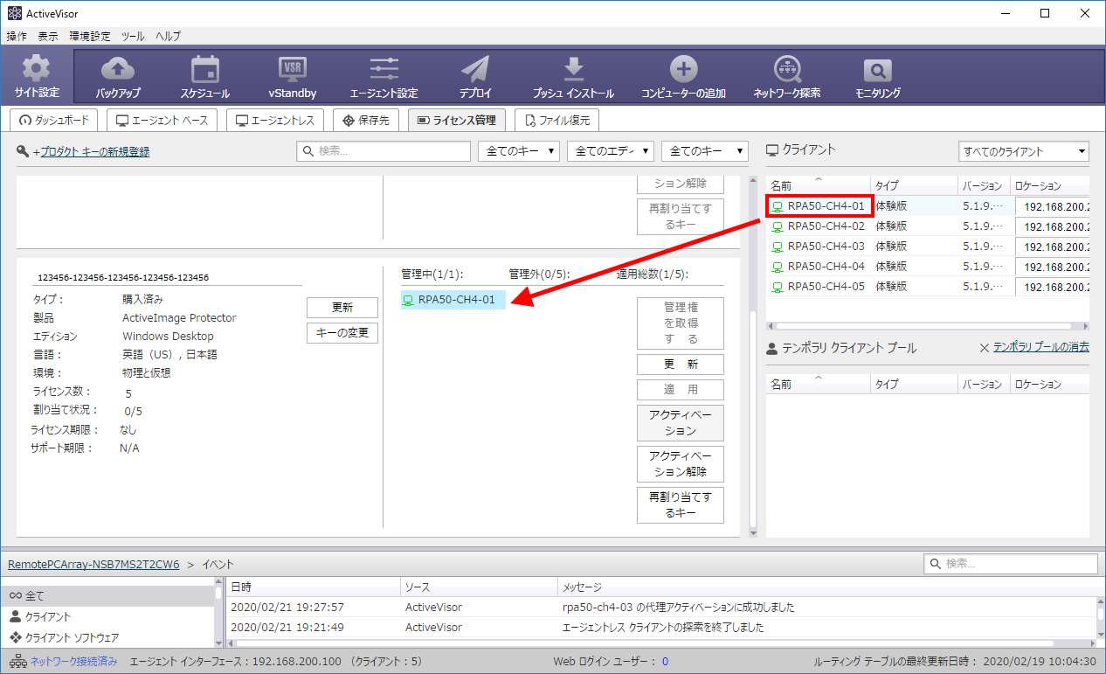The height and width of the screenshot is (674, 1106).
Task: Select RPA50-CH4-03 in client list
Action: pyautogui.click(x=826, y=247)
